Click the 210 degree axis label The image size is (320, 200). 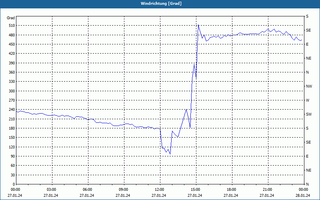click(x=12, y=119)
